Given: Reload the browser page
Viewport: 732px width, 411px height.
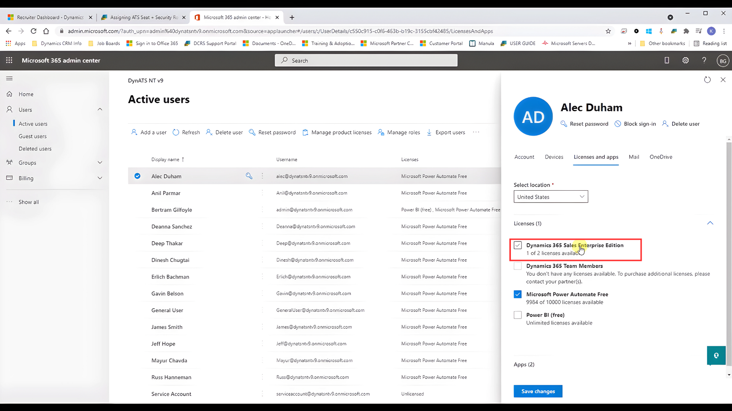Looking at the screenshot, I should pos(34,31).
